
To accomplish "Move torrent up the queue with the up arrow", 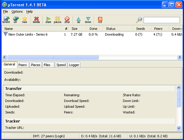I will [x=78, y=20].
